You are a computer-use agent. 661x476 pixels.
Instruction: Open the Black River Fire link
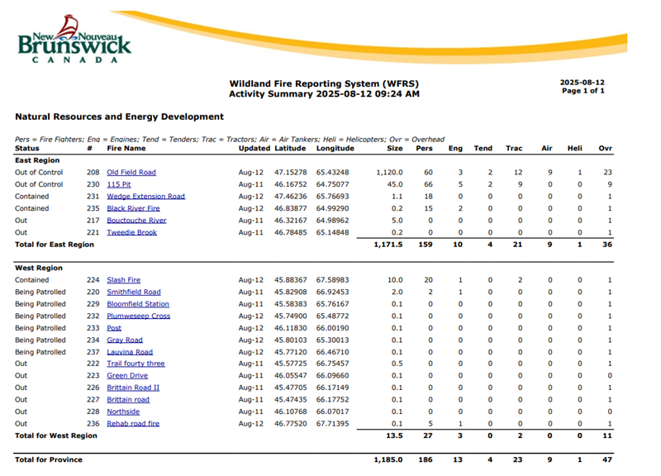tap(133, 209)
